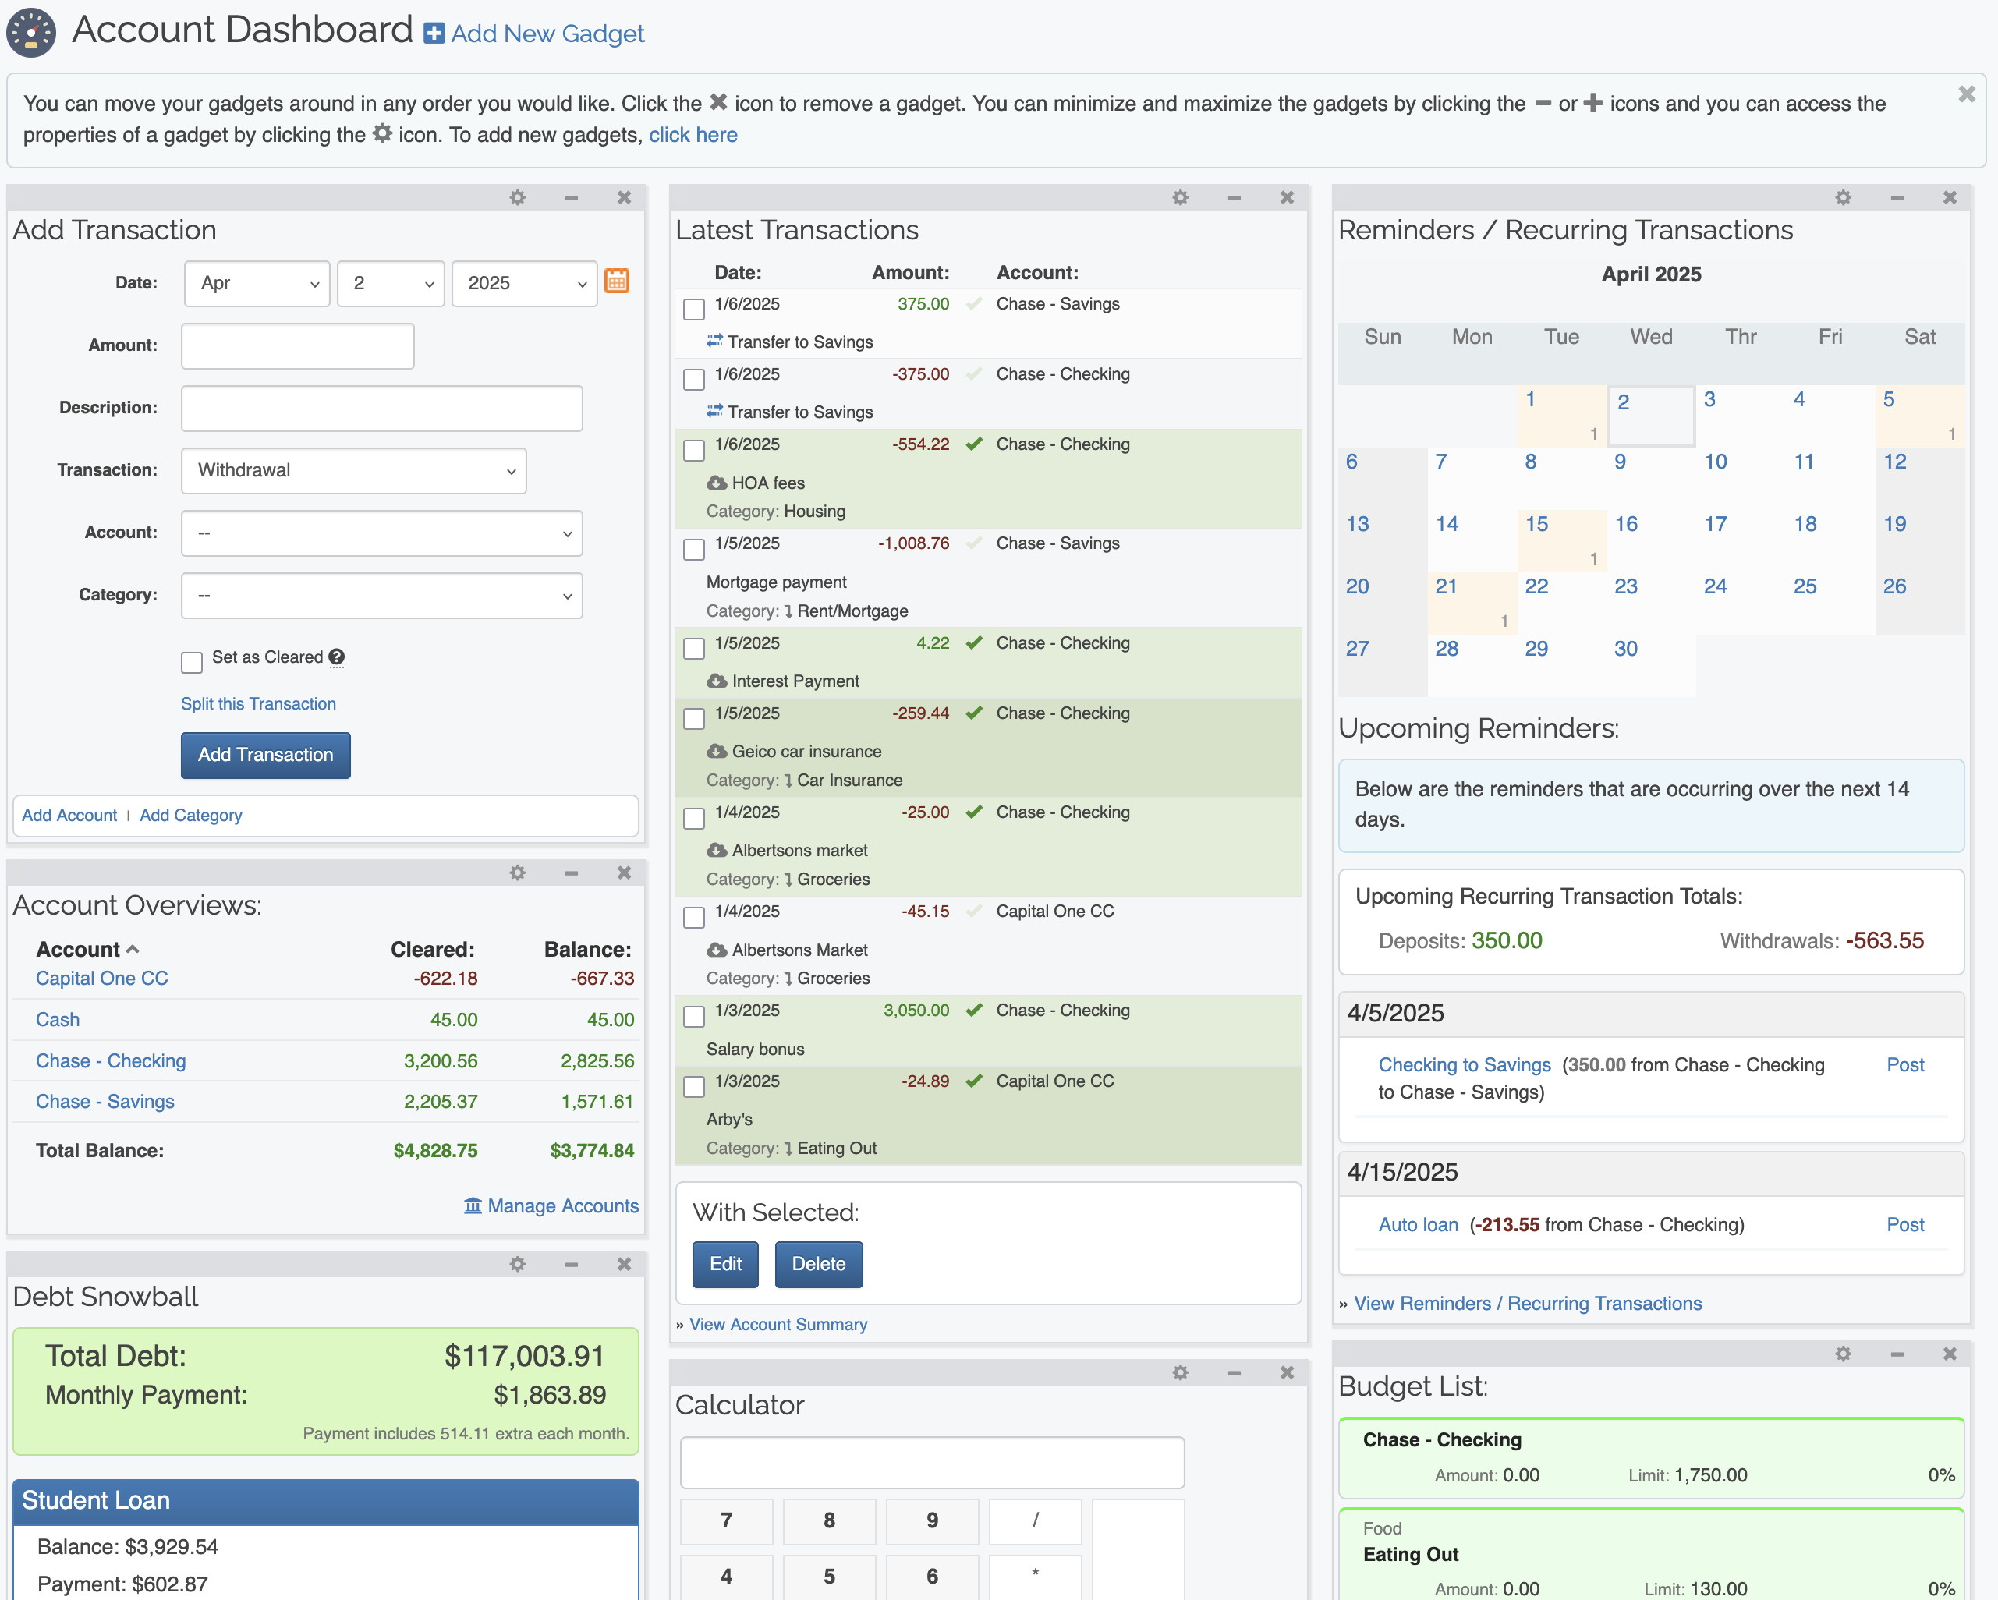The image size is (1998, 1600).
Task: Check the Salary bonus transaction checkbox
Action: [x=693, y=1016]
